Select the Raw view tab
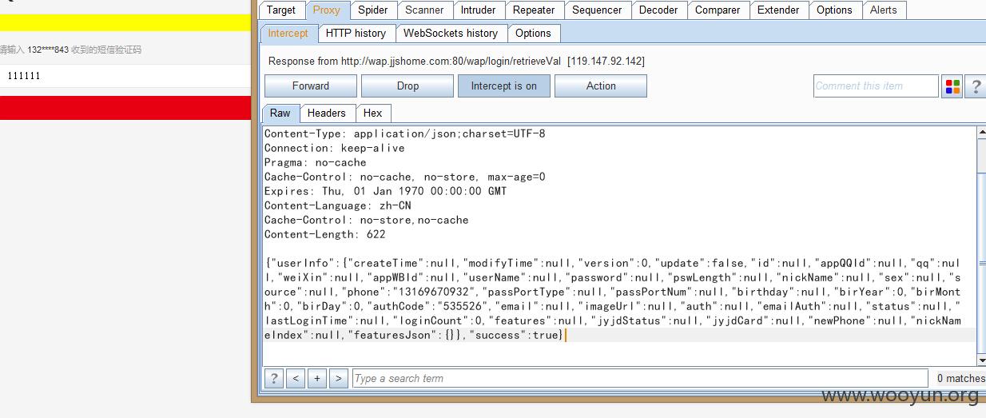 280,113
